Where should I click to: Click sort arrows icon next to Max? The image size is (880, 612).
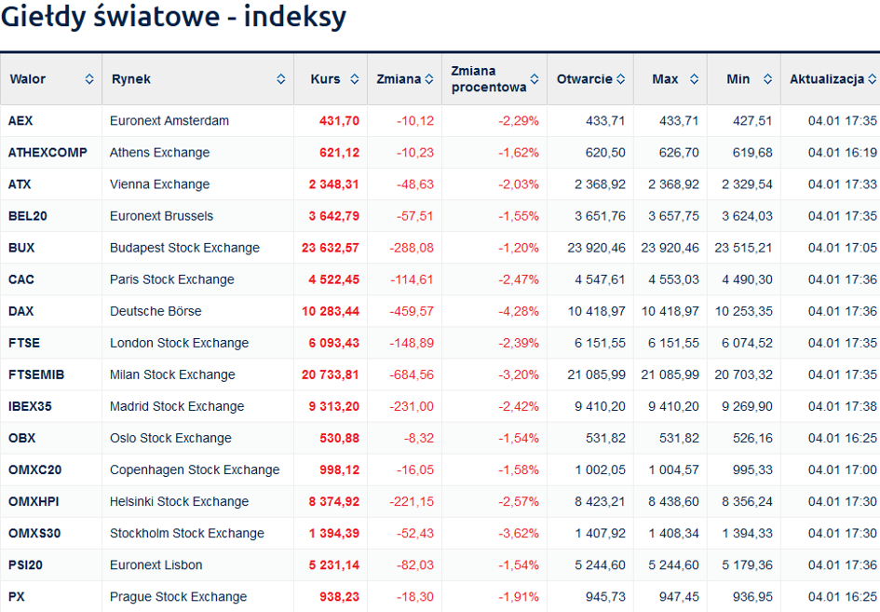click(694, 79)
